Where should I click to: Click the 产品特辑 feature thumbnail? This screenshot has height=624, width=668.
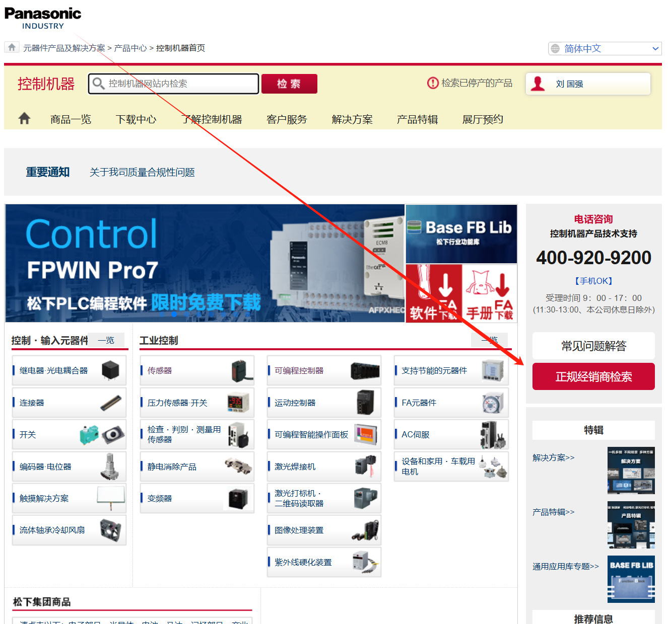[631, 525]
